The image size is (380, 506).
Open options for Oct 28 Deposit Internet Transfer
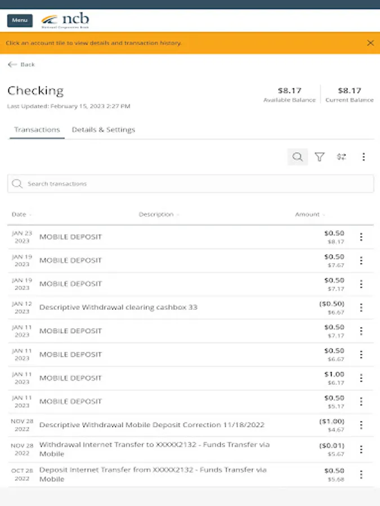tap(361, 475)
